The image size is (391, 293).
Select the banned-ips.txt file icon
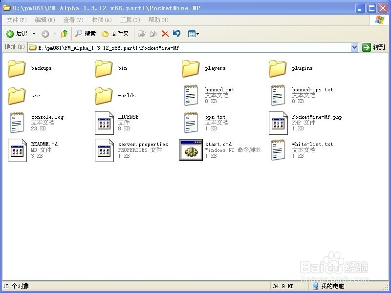tap(278, 95)
